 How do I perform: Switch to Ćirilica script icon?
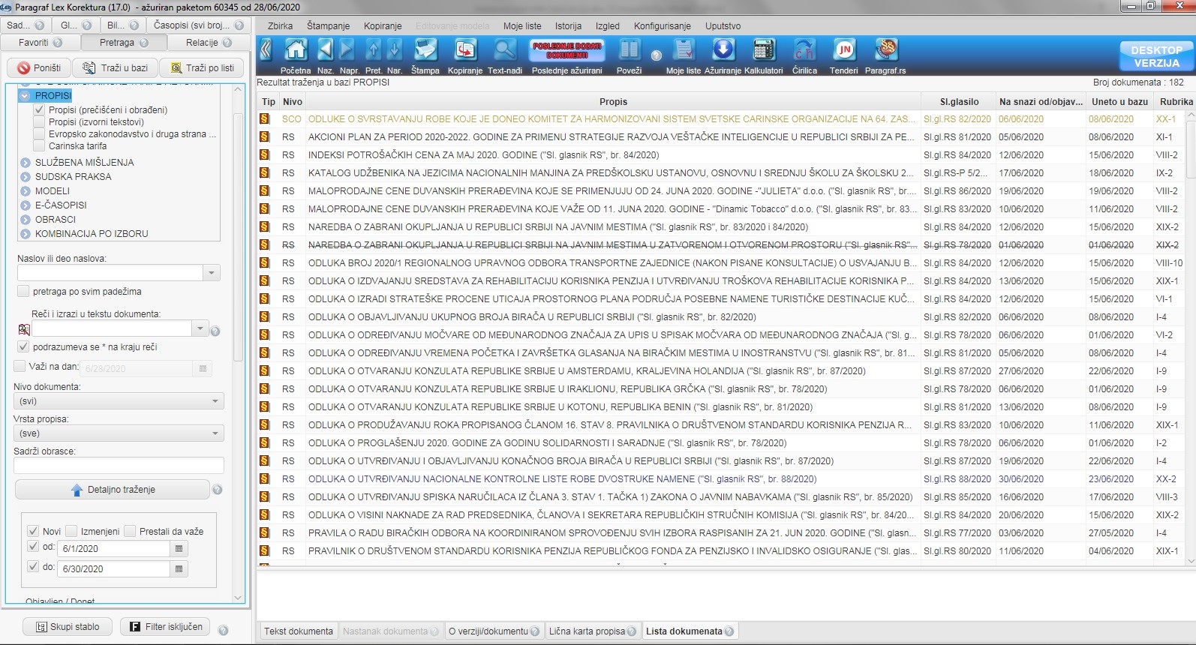804,51
